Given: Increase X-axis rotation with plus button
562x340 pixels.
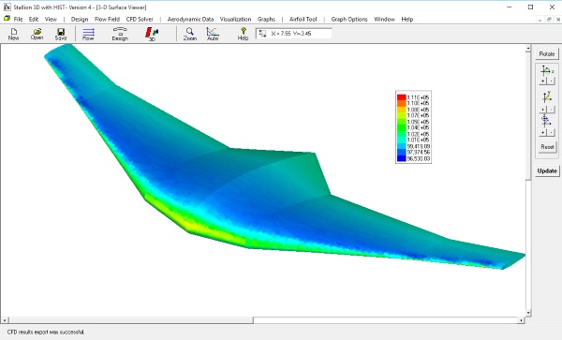Looking at the screenshot, I should coord(542,81).
